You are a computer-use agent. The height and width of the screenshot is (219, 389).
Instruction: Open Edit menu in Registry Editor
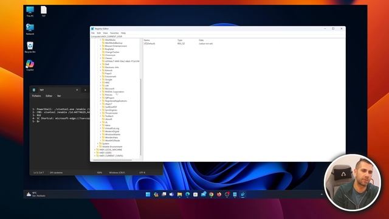[x=98, y=33]
